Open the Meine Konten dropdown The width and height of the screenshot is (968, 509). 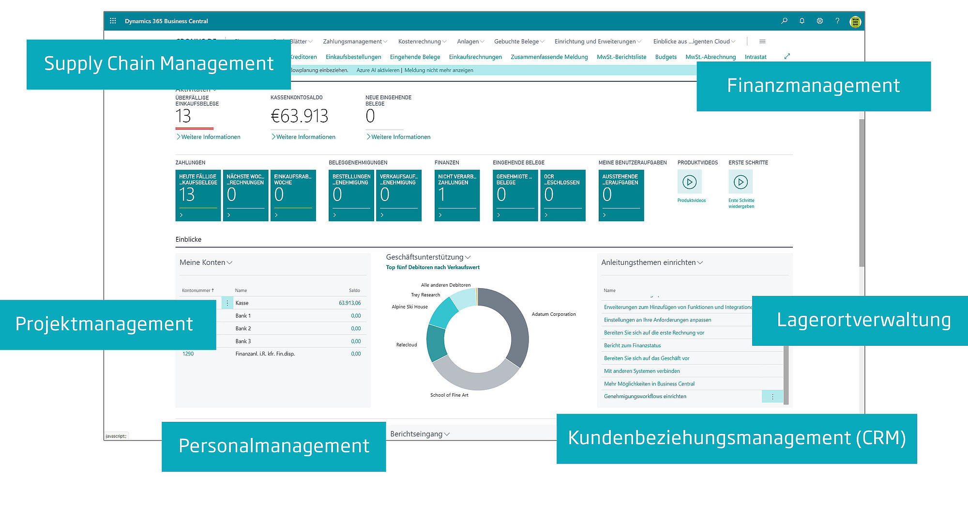230,262
